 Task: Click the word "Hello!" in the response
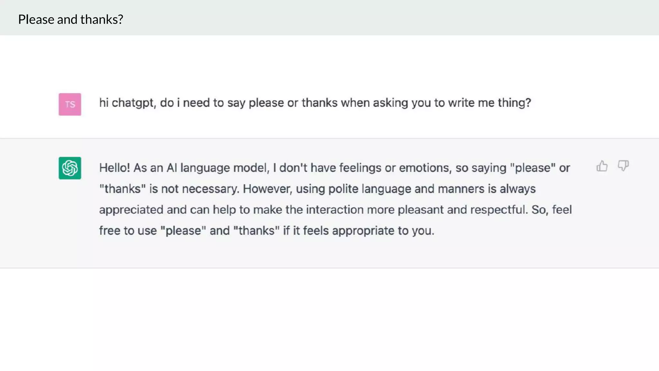(x=115, y=168)
